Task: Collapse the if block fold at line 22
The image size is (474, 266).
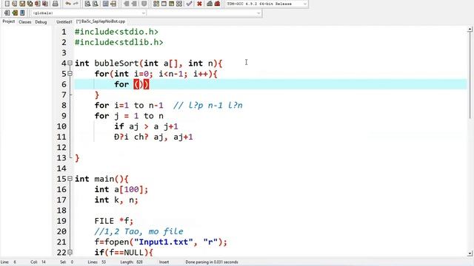Action: (70, 252)
